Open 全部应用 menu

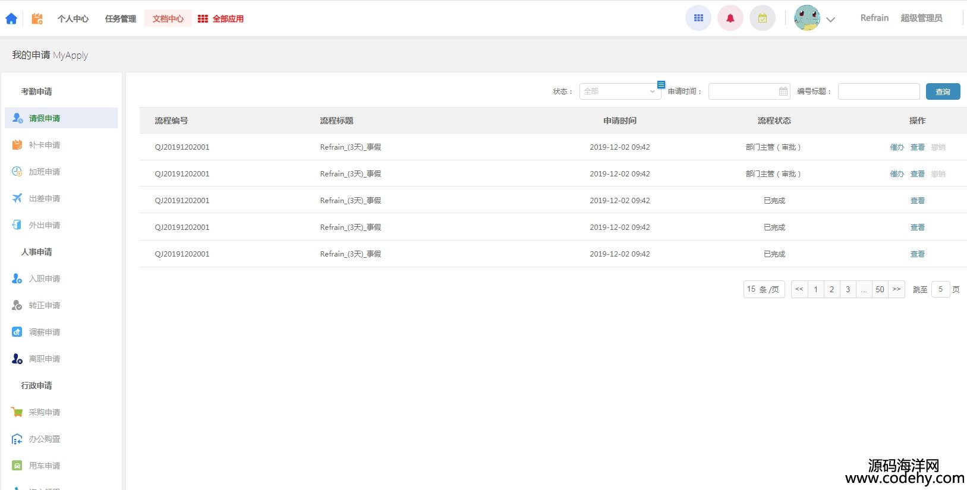228,19
